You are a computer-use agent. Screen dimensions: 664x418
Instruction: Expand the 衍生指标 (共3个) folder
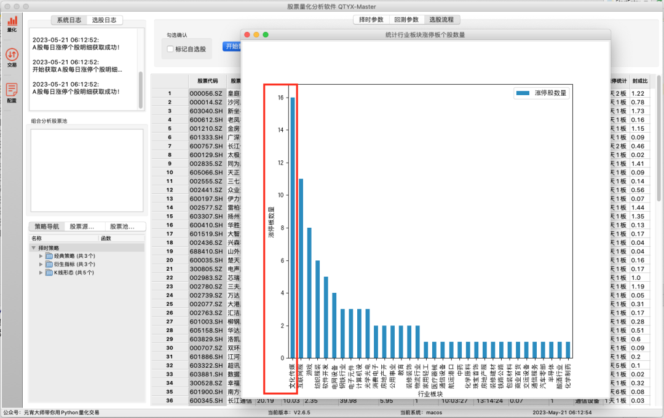click(x=41, y=265)
